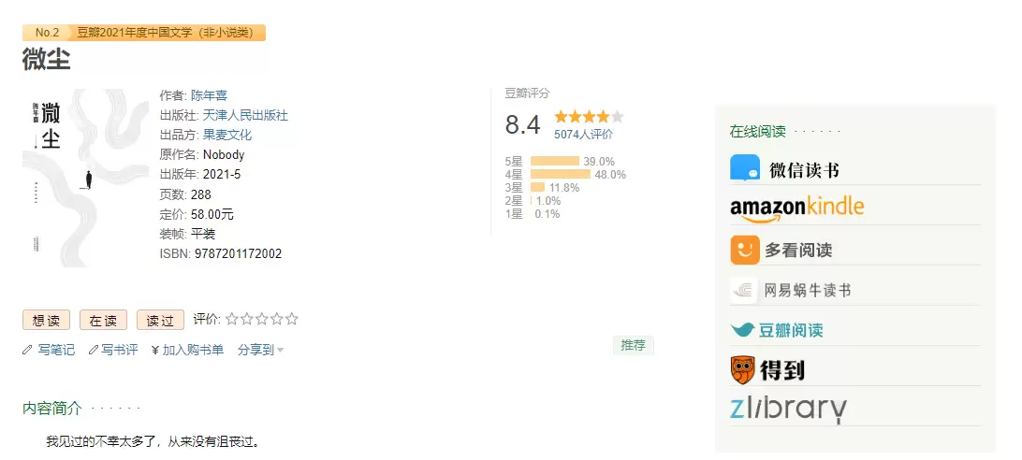Open the NetEase Snail Reading icon
1022x460 pixels.
tap(744, 290)
